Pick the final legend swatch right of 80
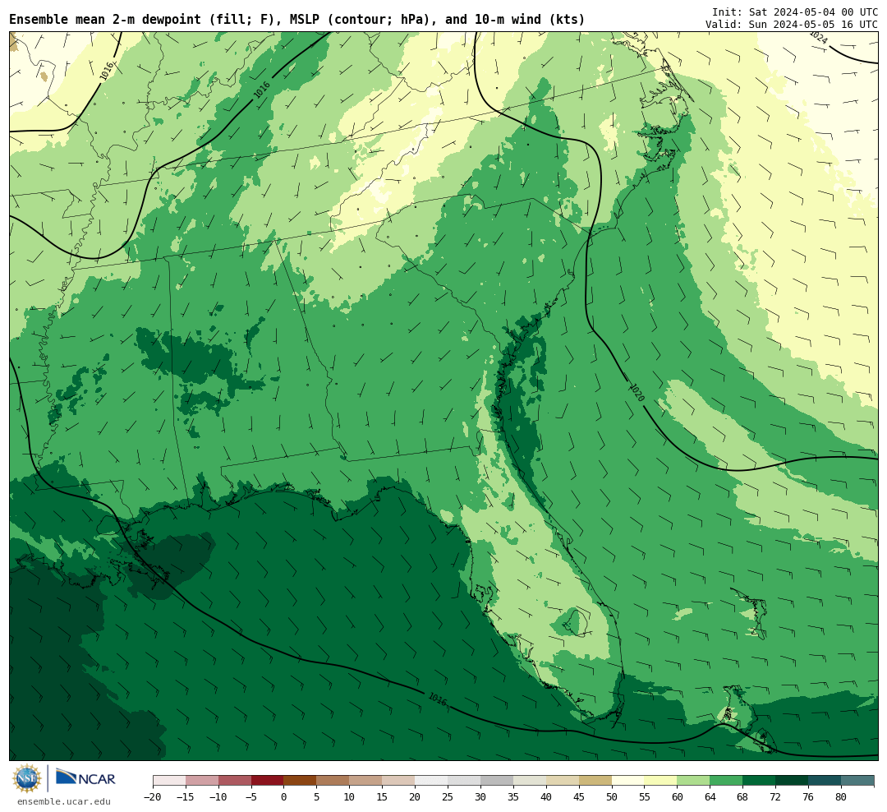This screenshot has width=887, height=812. [857, 781]
